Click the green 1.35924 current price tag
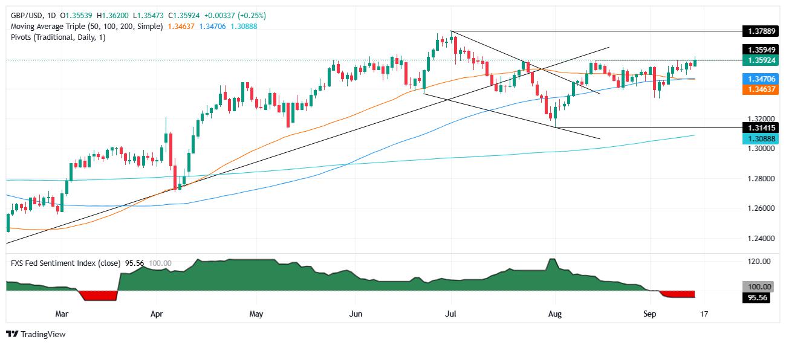The height and width of the screenshot is (345, 786). [757, 60]
